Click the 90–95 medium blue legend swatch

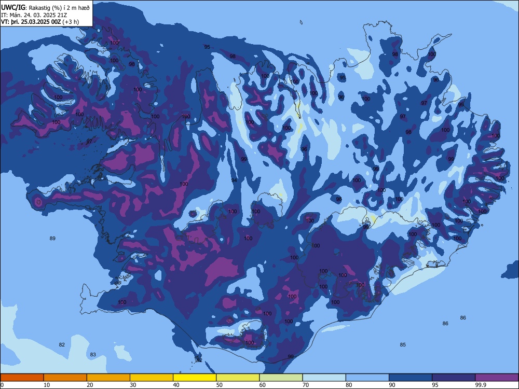[x=411, y=378]
